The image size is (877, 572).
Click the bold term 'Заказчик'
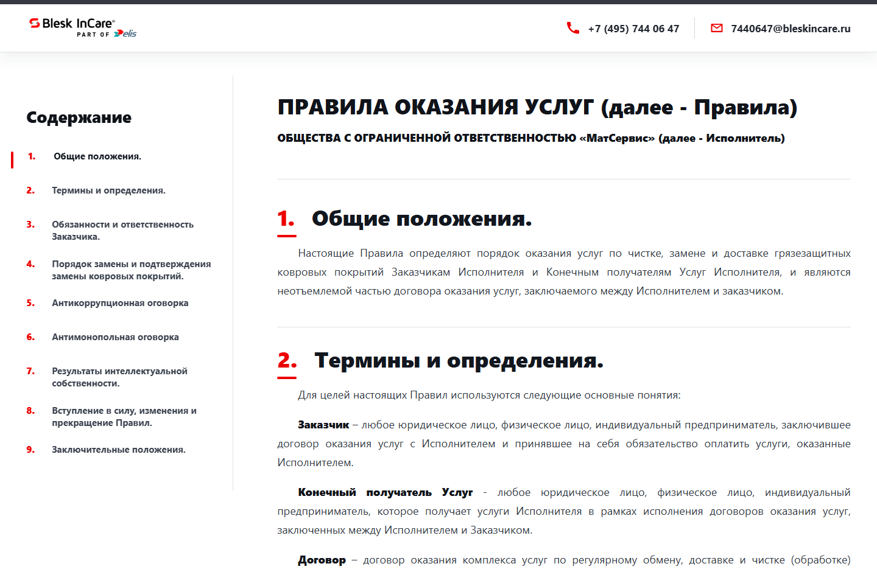323,425
